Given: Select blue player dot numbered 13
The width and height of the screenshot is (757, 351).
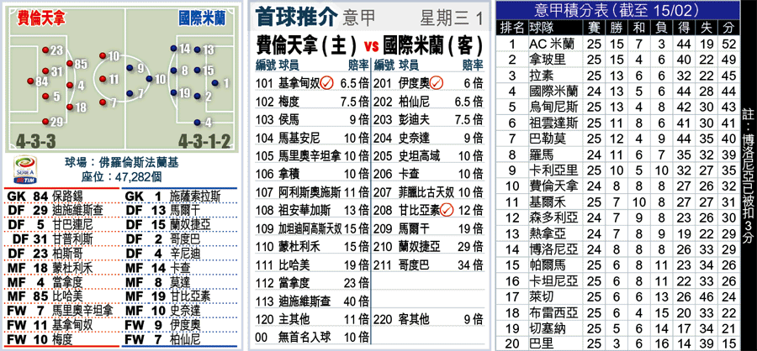Looking at the screenshot, I should (197, 50).
